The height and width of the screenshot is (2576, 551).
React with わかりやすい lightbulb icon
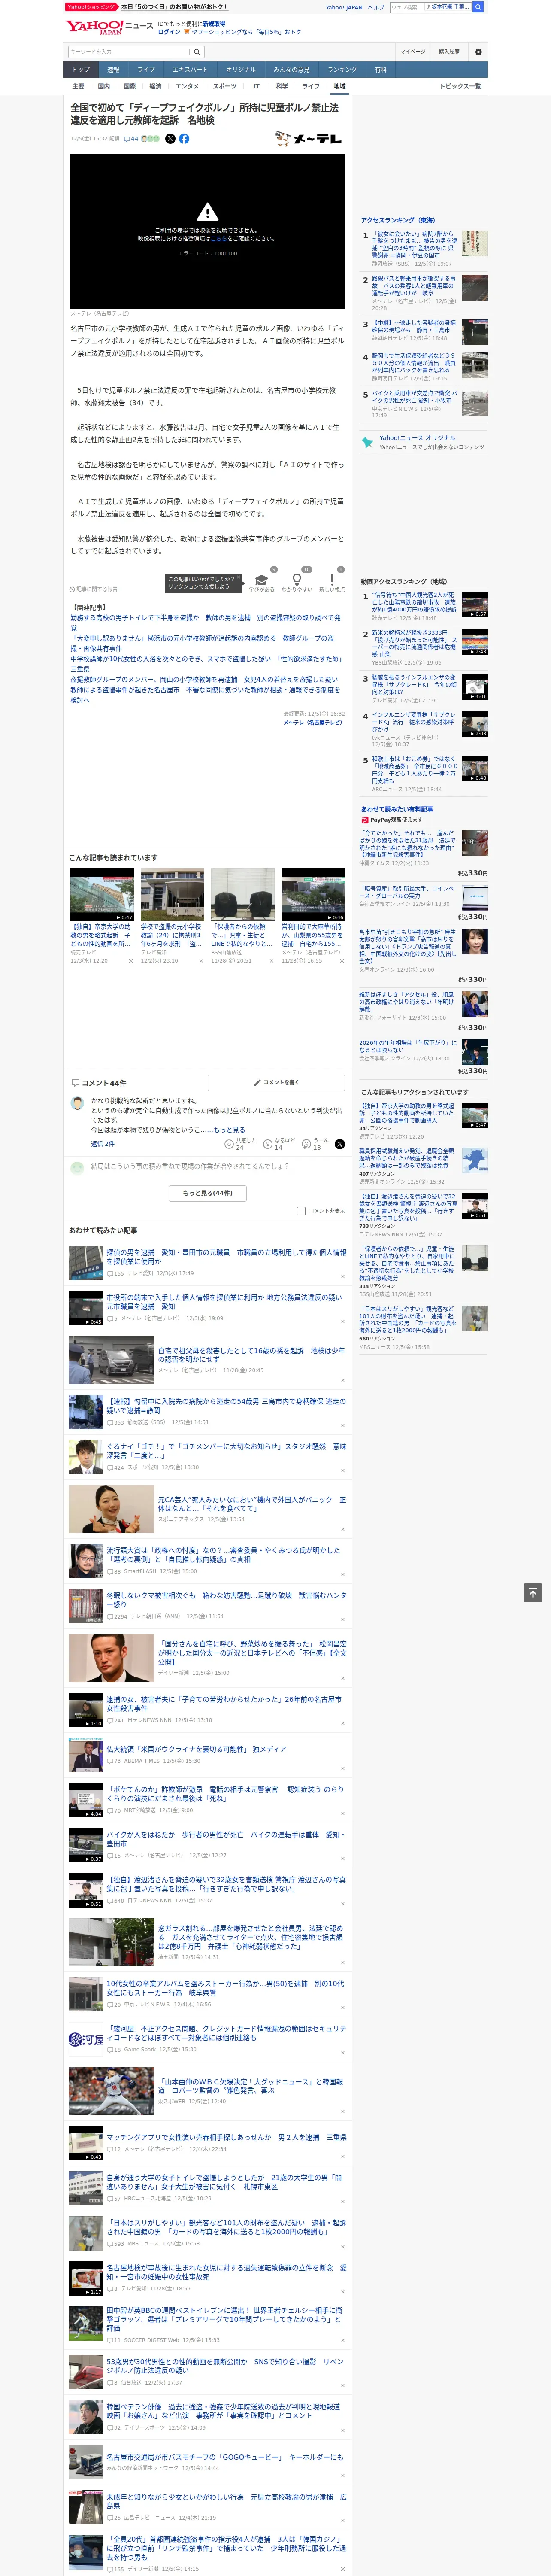pos(296,580)
